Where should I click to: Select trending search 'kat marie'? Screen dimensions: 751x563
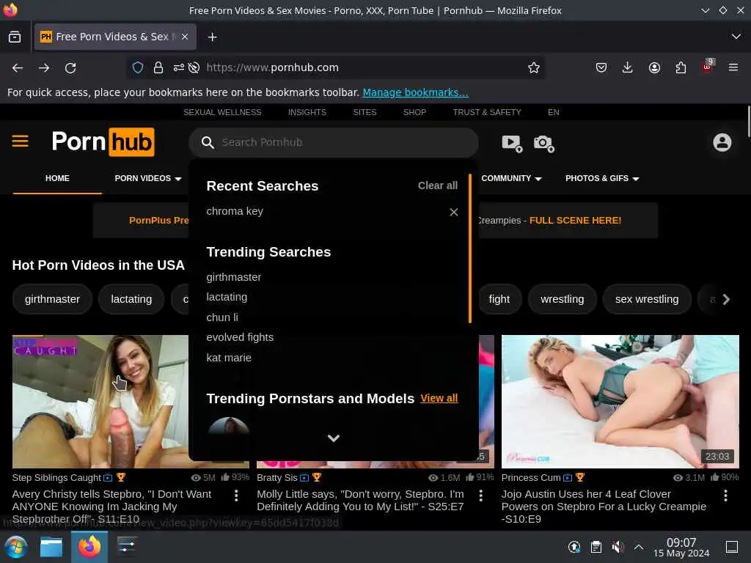pos(229,358)
